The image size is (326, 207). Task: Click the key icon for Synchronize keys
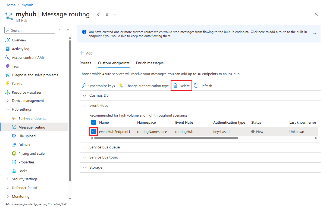pos(84,86)
